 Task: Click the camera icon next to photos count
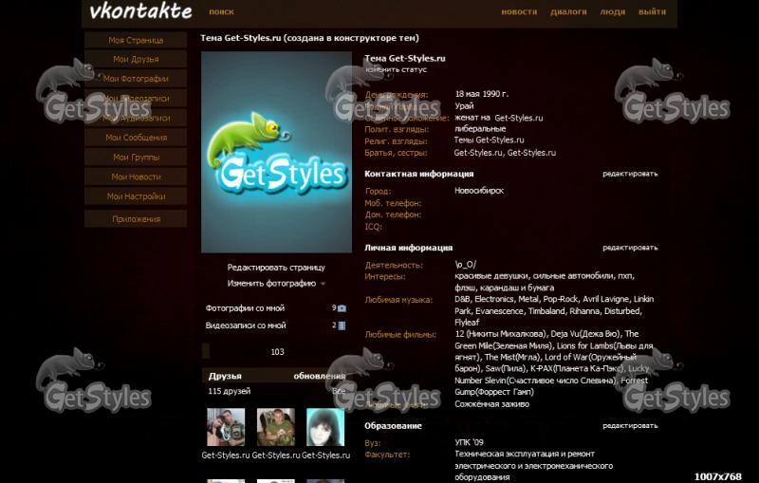pos(342,308)
